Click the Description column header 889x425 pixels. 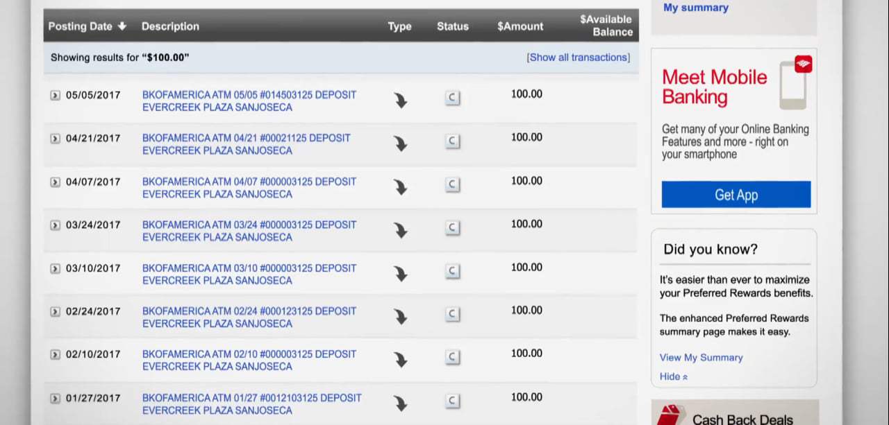pyautogui.click(x=170, y=26)
